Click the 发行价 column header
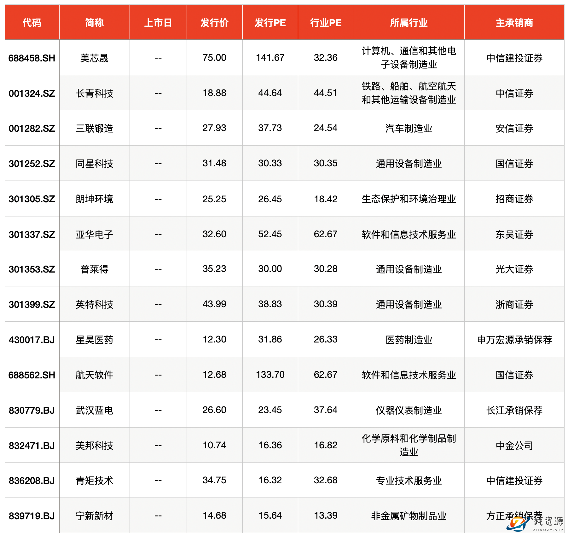The image size is (568, 535). 214,23
